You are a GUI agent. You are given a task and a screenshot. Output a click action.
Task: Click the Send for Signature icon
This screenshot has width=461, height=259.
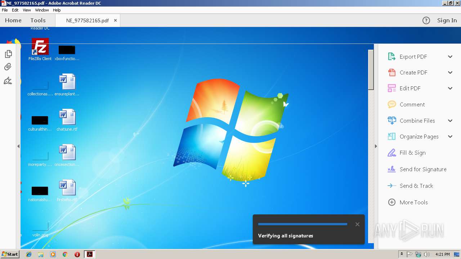click(x=391, y=169)
